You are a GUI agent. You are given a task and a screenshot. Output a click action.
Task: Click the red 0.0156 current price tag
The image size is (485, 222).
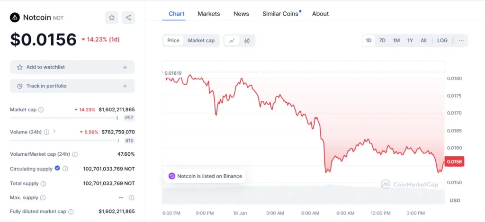[x=454, y=162]
